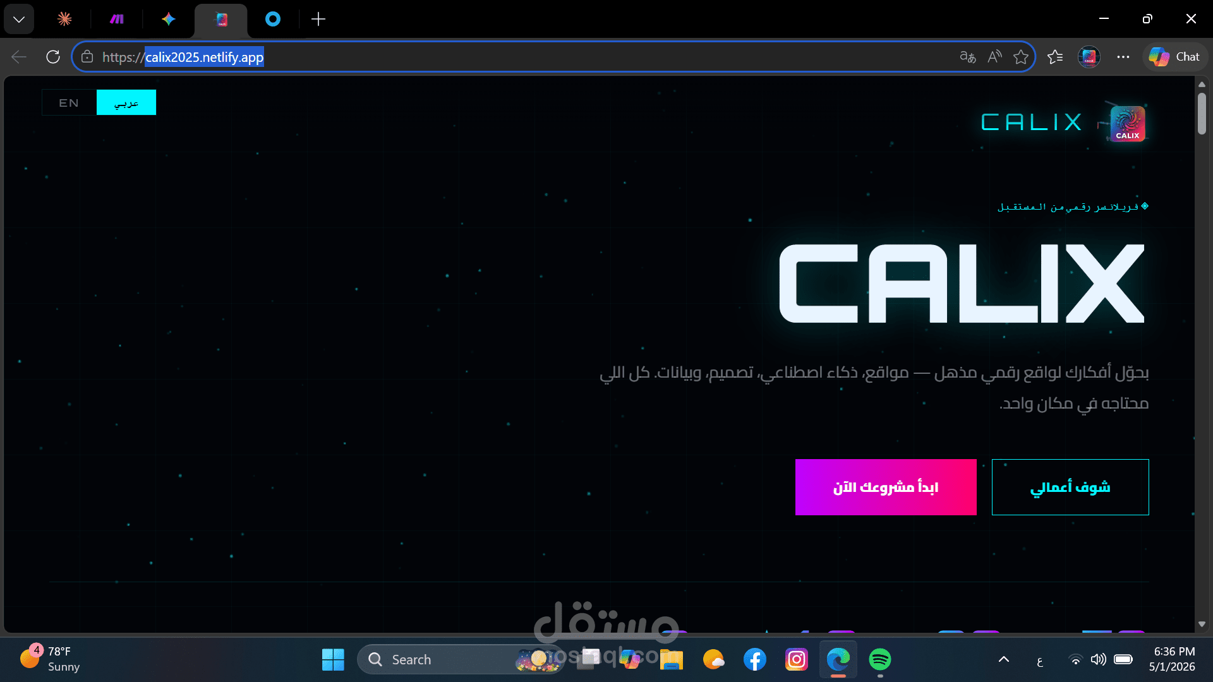Restore down the browser window
This screenshot has height=682, width=1213.
tap(1147, 18)
